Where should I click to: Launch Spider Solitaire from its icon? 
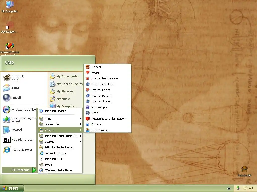[88, 130]
